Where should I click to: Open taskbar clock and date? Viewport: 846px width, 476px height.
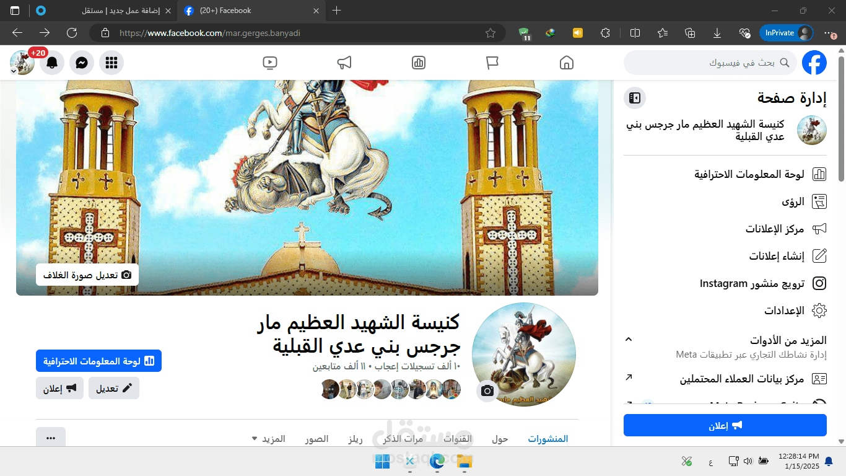point(798,461)
